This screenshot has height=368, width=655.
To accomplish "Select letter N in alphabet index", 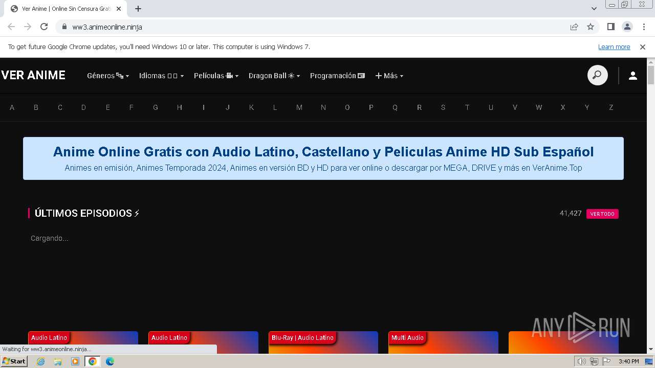I will 323,107.
